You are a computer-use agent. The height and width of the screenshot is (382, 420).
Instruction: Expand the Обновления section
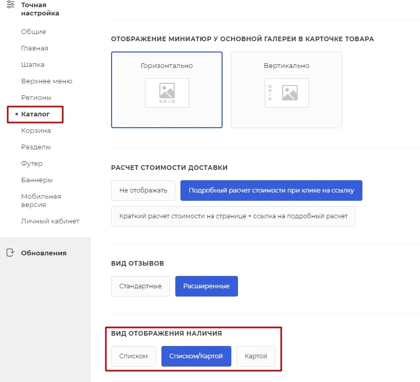click(44, 253)
